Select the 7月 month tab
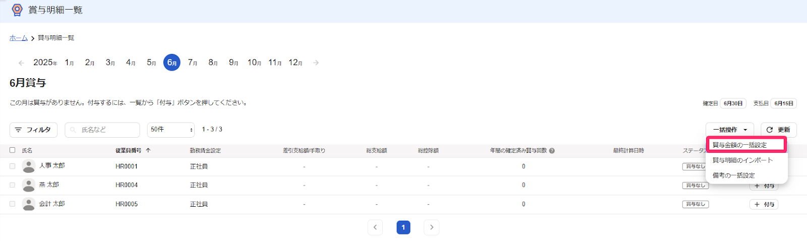Image resolution: width=807 pixels, height=241 pixels. [193, 63]
